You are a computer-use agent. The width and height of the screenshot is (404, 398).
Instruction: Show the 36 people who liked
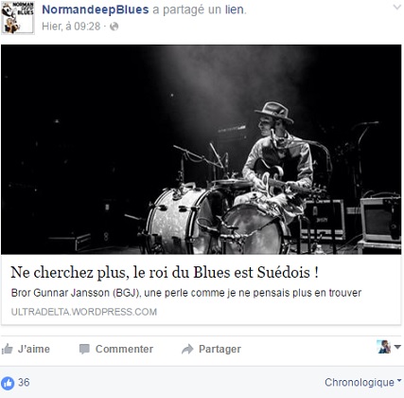24,383
